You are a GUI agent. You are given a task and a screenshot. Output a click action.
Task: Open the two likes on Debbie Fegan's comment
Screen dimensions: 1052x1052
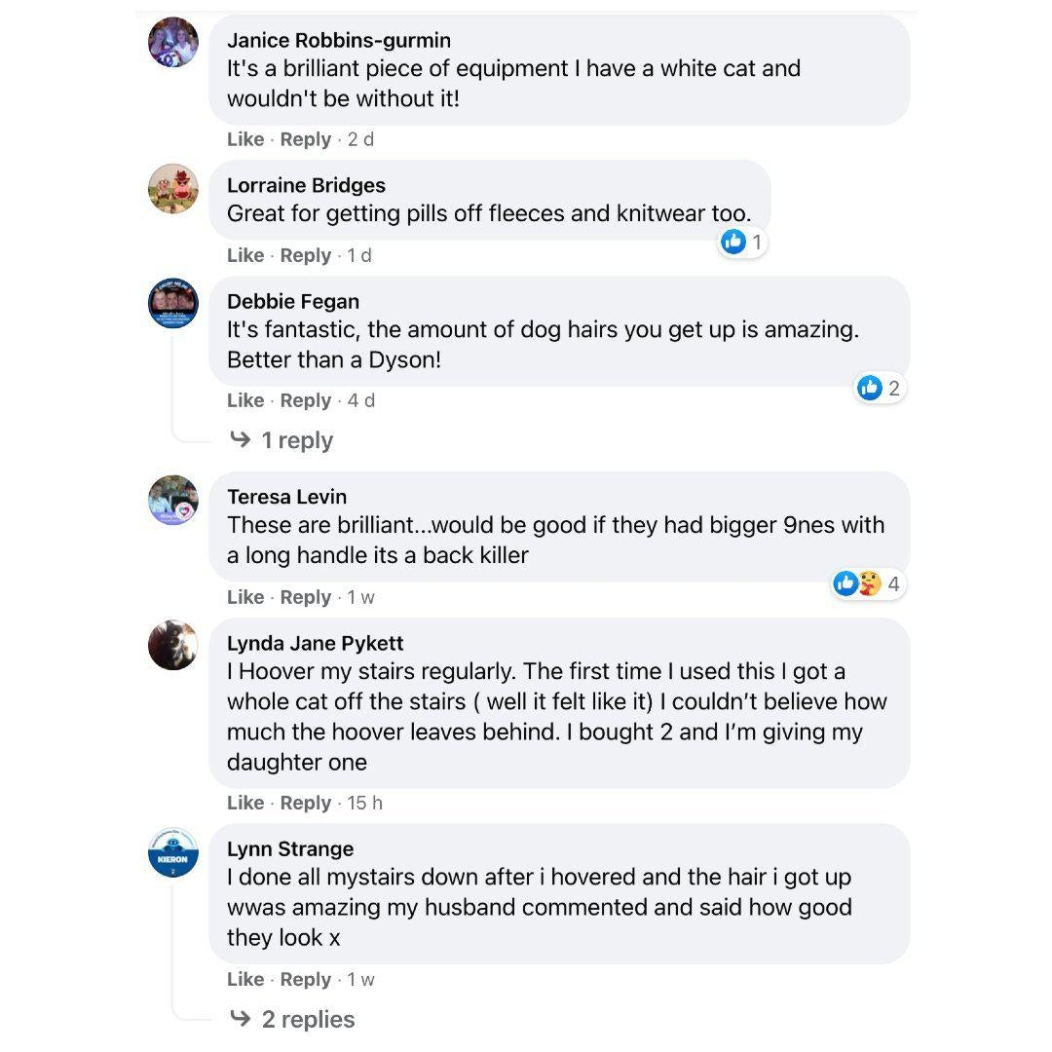coord(879,388)
